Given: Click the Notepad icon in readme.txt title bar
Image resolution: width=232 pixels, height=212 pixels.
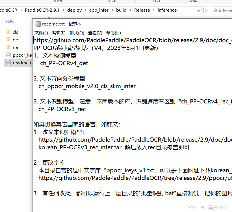Looking at the screenshot, I should [x=38, y=24].
